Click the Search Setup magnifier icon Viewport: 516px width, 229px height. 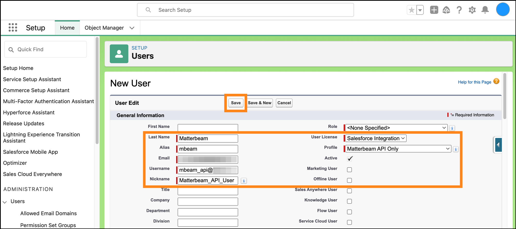(148, 10)
